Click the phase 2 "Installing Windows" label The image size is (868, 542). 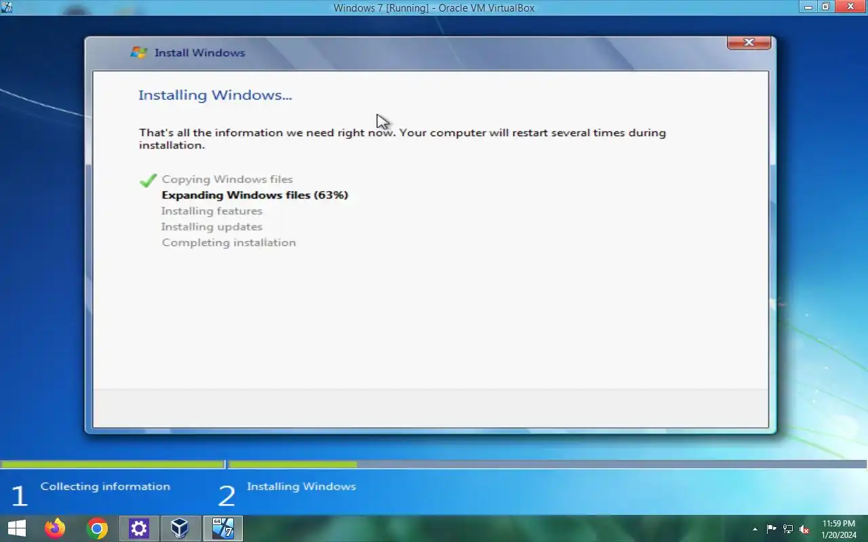pyautogui.click(x=301, y=486)
